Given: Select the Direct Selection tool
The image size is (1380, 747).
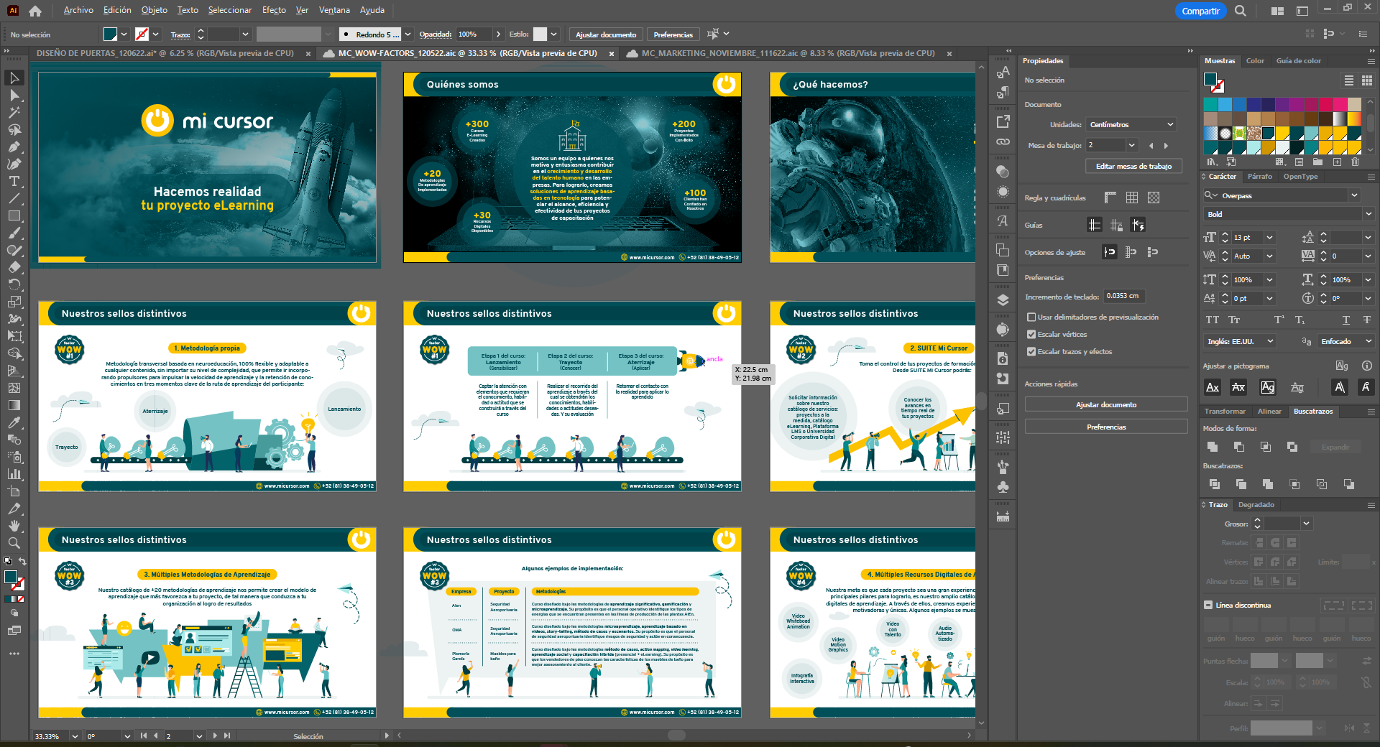Looking at the screenshot, I should [x=14, y=95].
